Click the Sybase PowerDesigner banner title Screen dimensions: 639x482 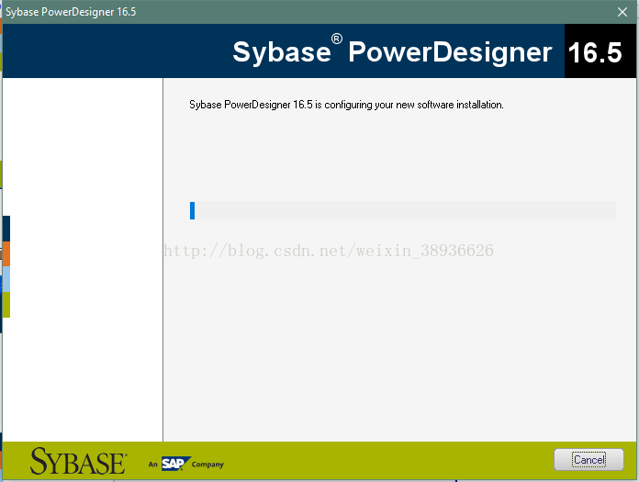pyautogui.click(x=392, y=50)
